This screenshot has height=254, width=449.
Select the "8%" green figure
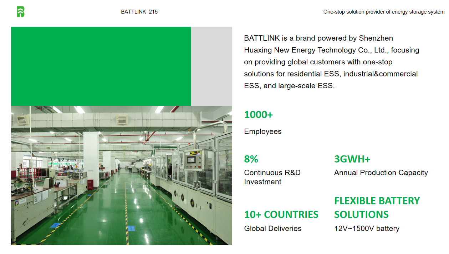pyautogui.click(x=251, y=159)
